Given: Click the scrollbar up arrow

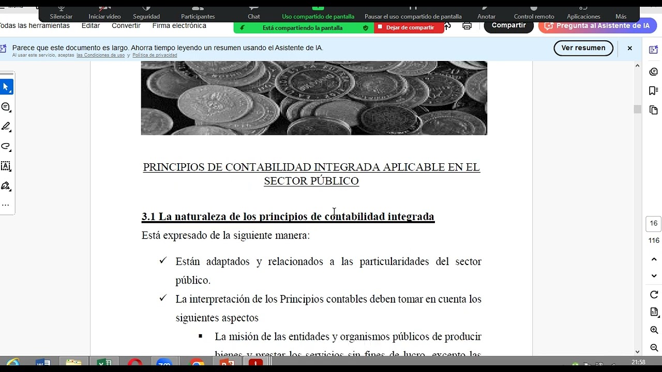Looking at the screenshot, I should click(637, 66).
